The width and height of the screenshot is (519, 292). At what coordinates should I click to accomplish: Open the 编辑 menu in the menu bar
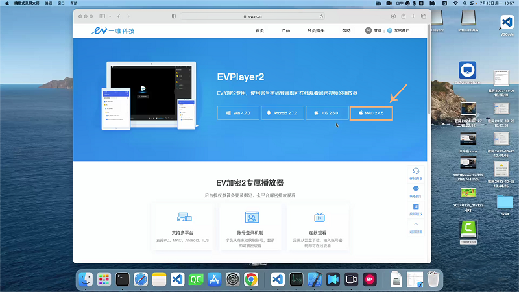48,3
